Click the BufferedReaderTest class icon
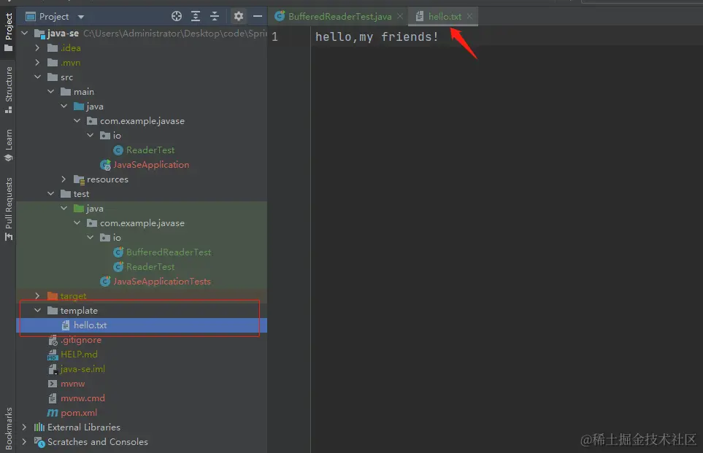The height and width of the screenshot is (453, 703). click(x=118, y=252)
